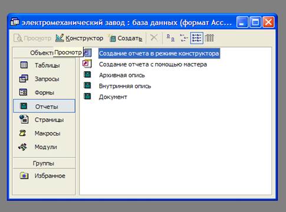Open Макросы objects category

(44, 133)
